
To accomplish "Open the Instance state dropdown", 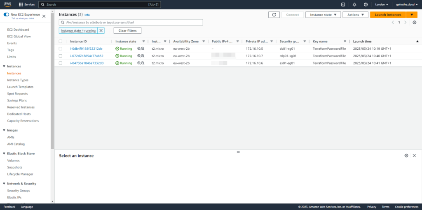I will click(323, 15).
